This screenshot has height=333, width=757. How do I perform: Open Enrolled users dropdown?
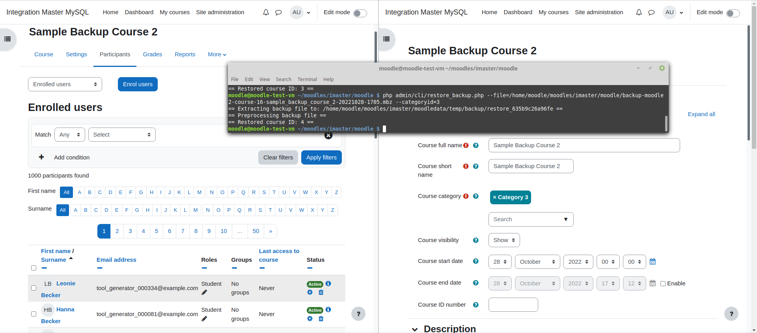[x=65, y=84]
